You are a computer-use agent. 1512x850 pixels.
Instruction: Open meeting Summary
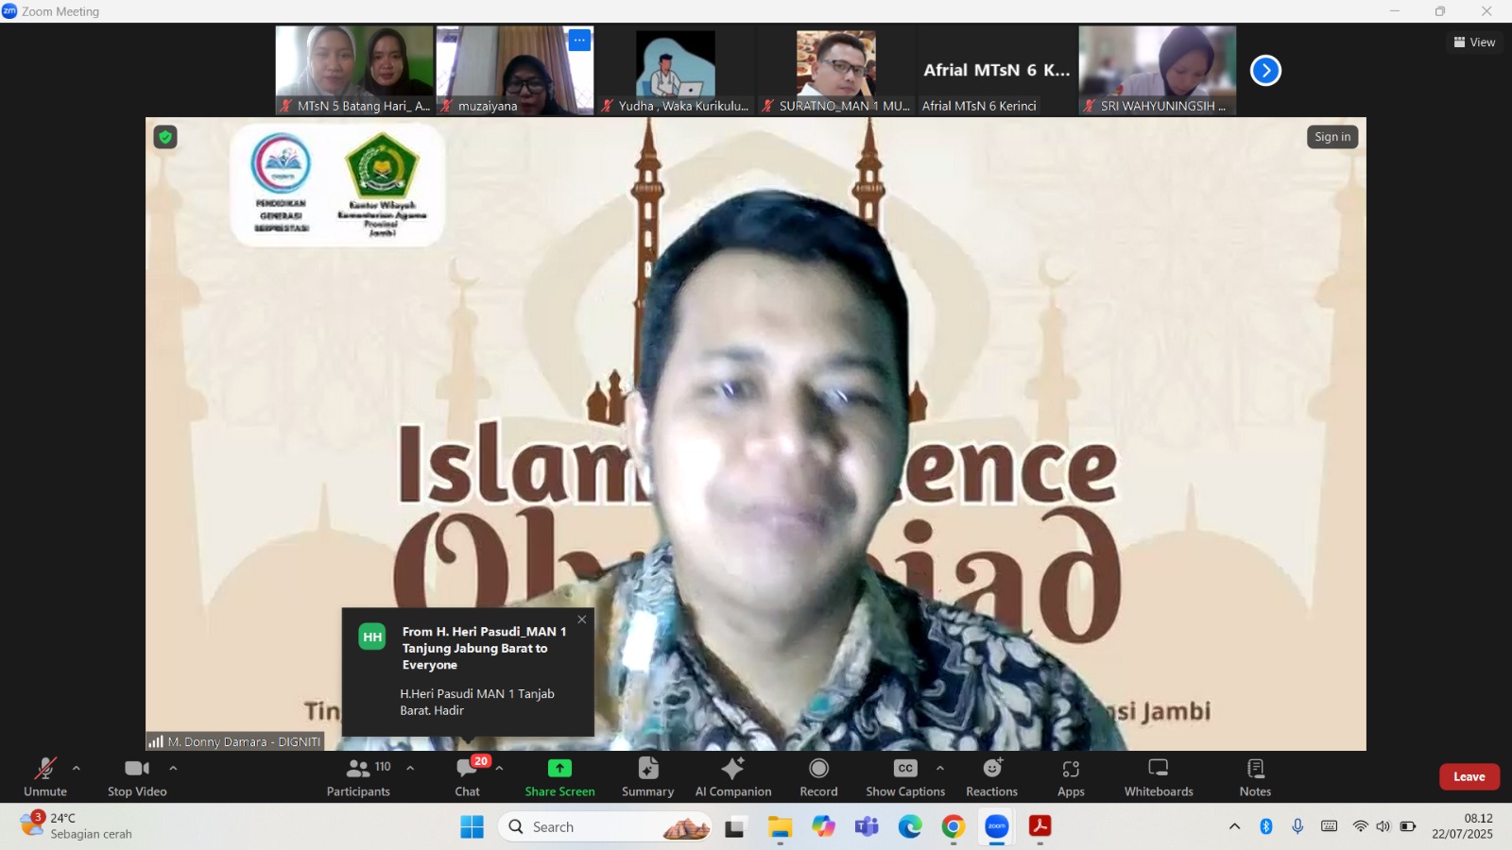(x=647, y=776)
